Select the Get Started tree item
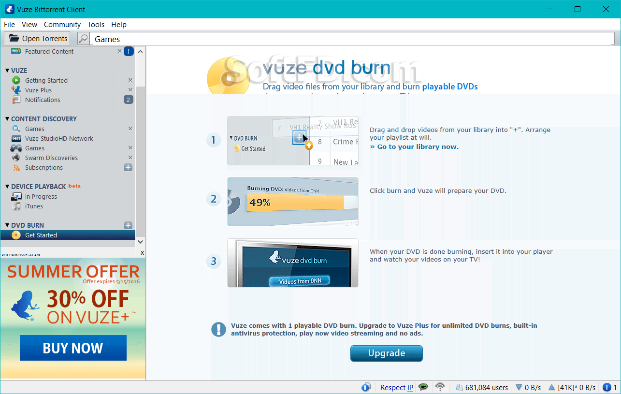This screenshot has height=394, width=621. [x=68, y=235]
